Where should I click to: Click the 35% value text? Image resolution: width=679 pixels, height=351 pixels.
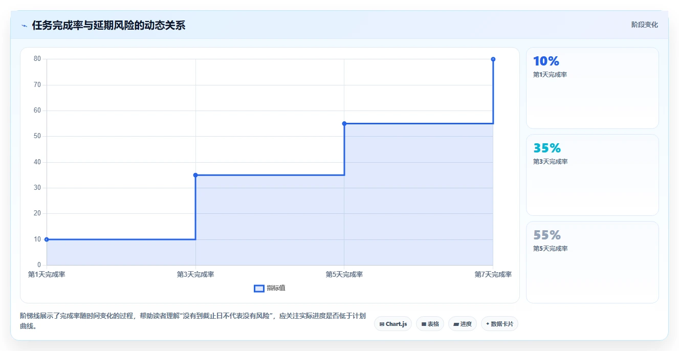(547, 148)
